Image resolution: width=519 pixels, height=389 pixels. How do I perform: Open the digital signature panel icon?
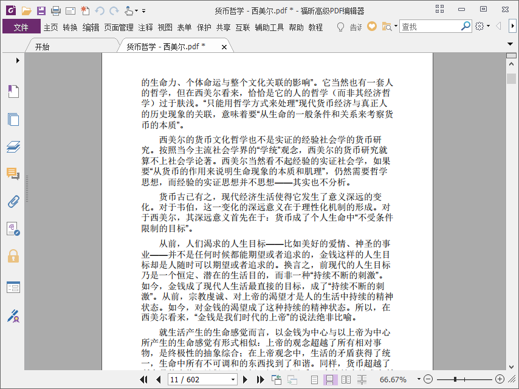[x=13, y=229]
